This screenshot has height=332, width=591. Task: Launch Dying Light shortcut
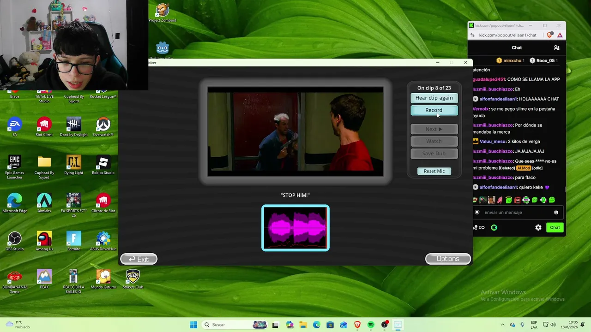(73, 165)
